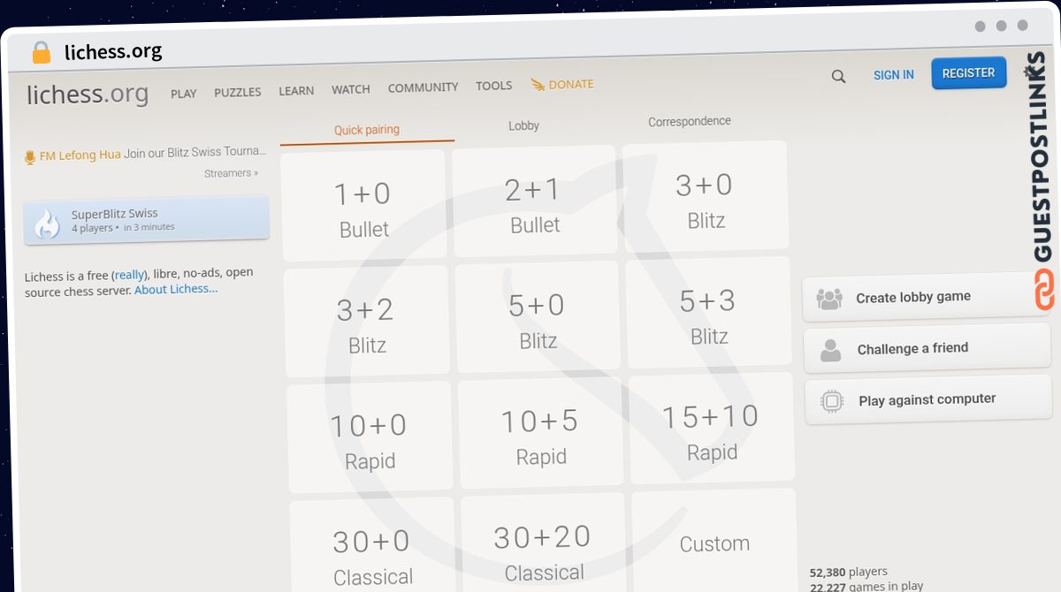Switch to the Lobby tab
1061x592 pixels.
pos(523,125)
